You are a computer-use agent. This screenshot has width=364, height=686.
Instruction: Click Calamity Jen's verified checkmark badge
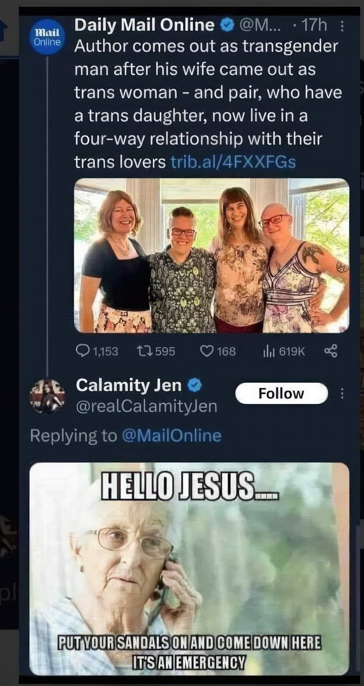click(194, 385)
